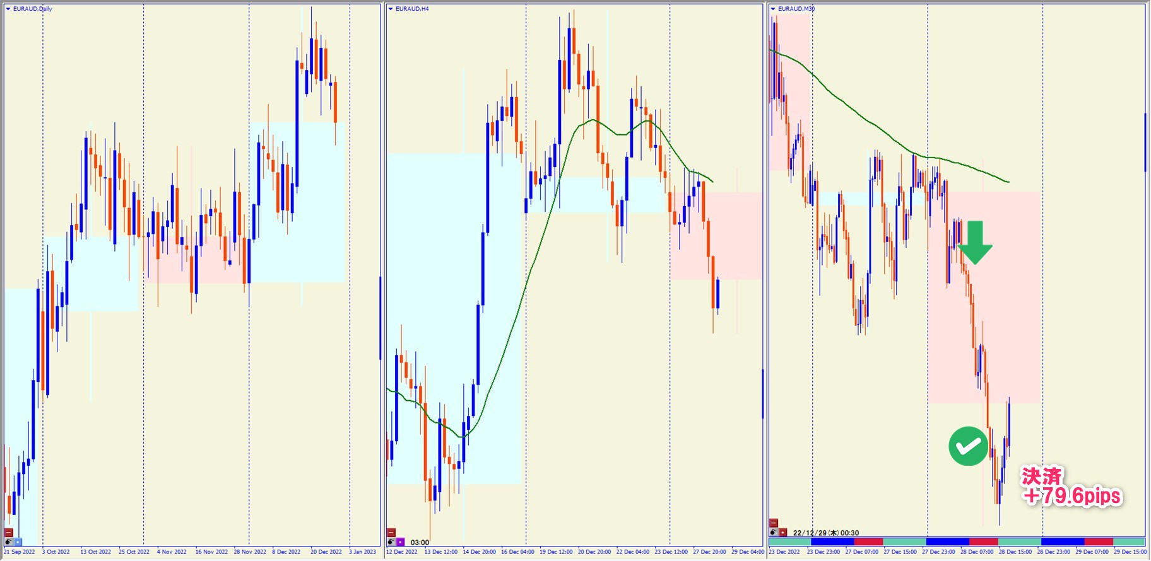1151x561 pixels.
Task: Toggle the purple square button in H4 chart
Action: pyautogui.click(x=400, y=542)
